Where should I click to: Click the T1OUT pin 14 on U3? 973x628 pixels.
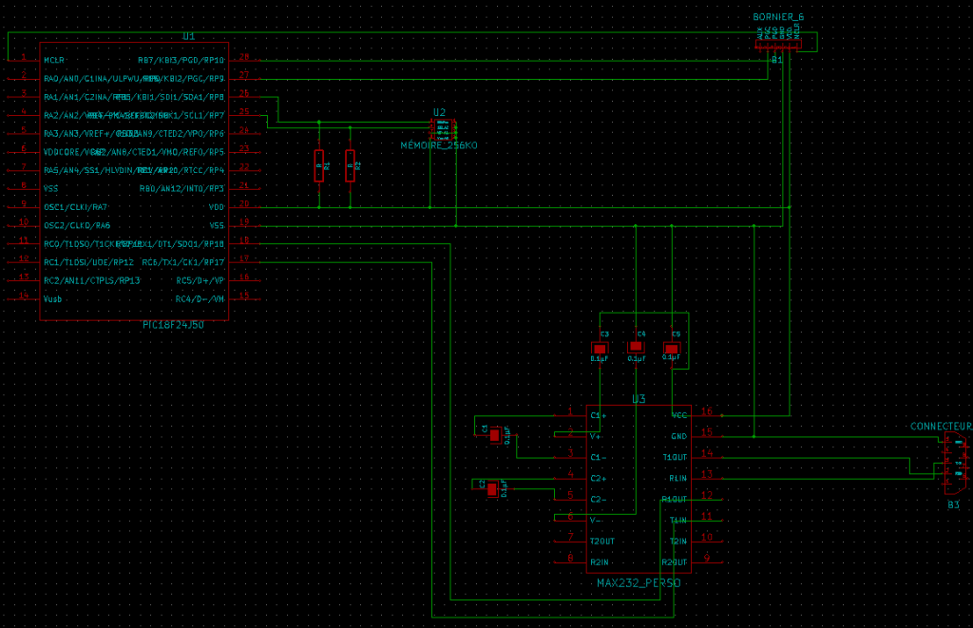[707, 457]
